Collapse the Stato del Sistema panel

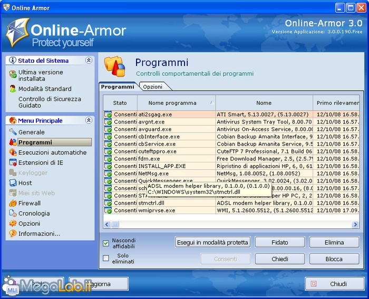tap(89, 61)
